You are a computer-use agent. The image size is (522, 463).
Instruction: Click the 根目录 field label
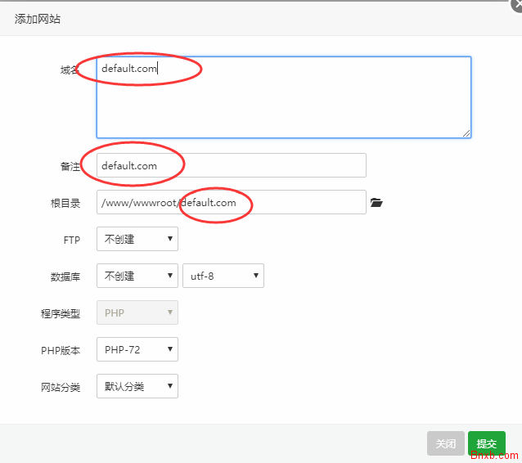65,203
